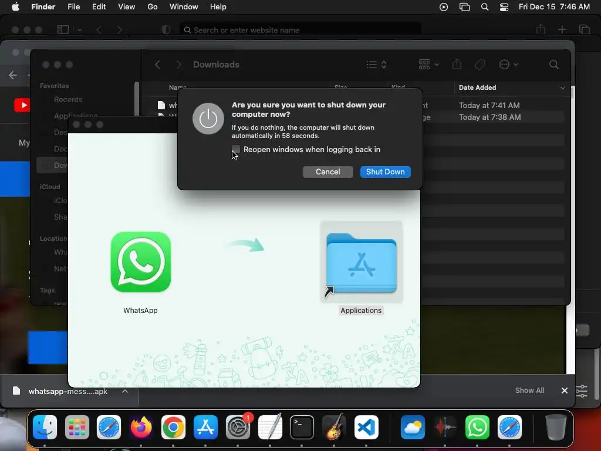Click the Shut Down button

[385, 172]
